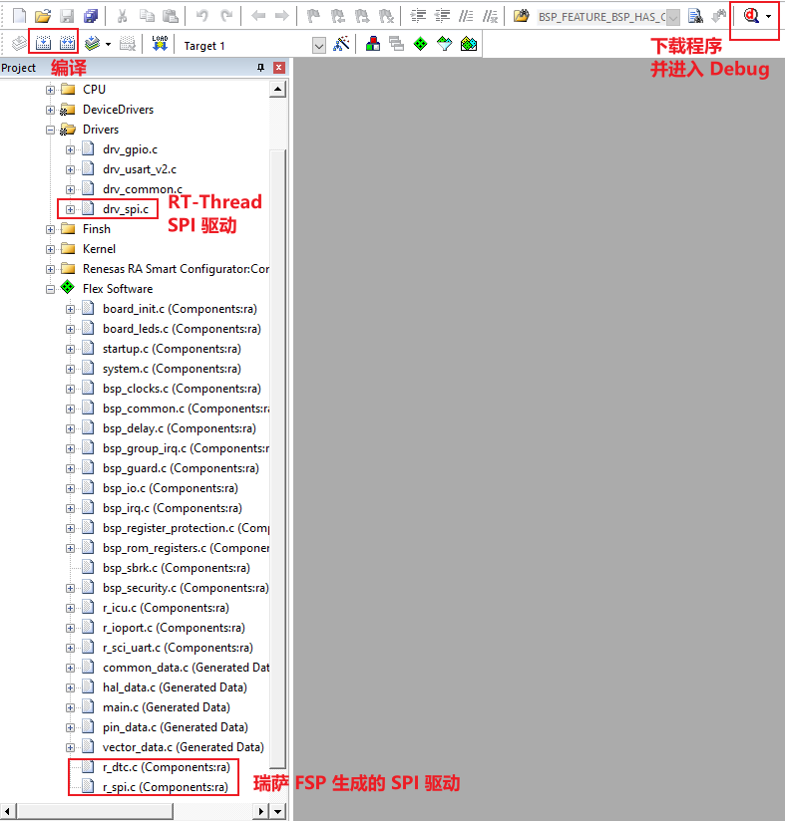Click the Save All icon
The height and width of the screenshot is (821, 785).
click(x=91, y=16)
